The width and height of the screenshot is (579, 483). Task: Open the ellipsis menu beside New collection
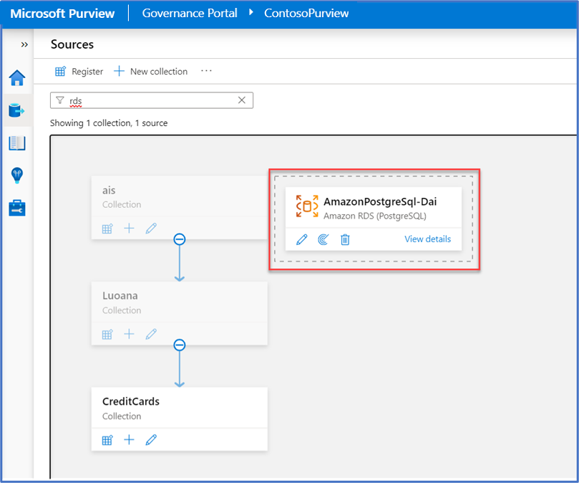(207, 71)
